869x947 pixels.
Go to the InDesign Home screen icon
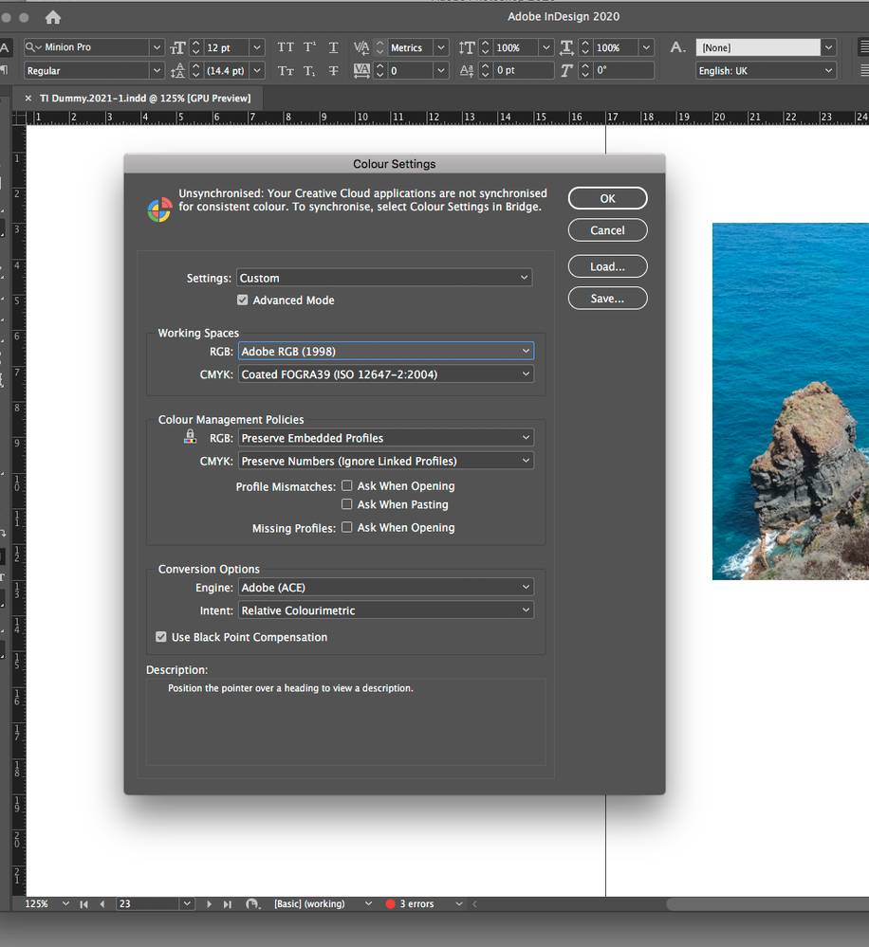[53, 17]
